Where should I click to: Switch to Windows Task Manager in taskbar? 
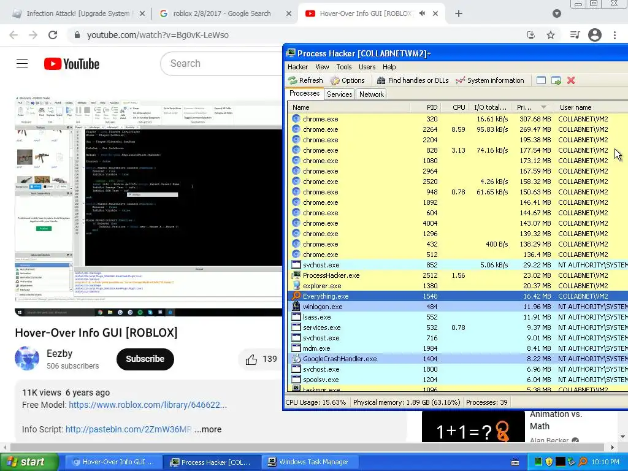click(x=309, y=462)
